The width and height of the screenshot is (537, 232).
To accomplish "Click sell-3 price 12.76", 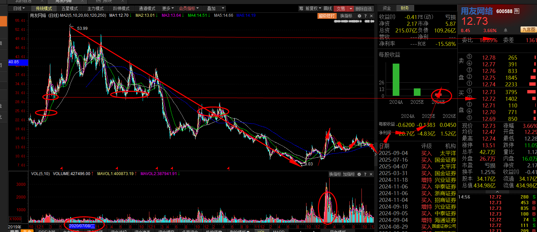I will point(489,71).
